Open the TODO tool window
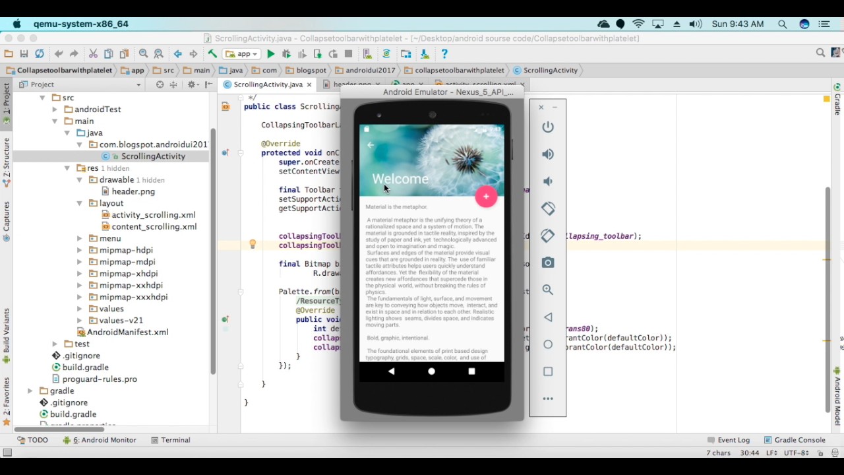This screenshot has width=844, height=475. 32,440
